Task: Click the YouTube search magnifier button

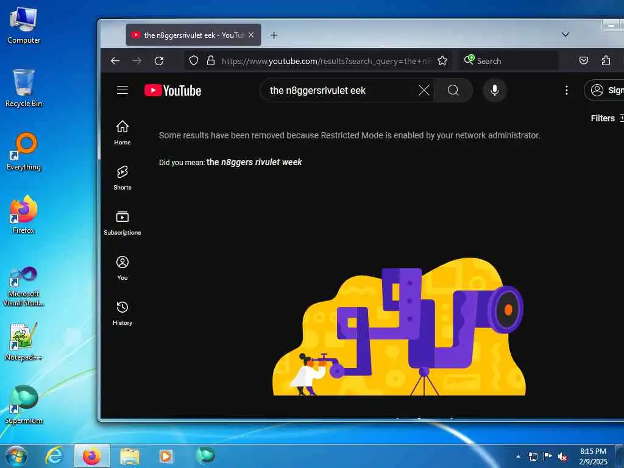Action: click(x=453, y=90)
